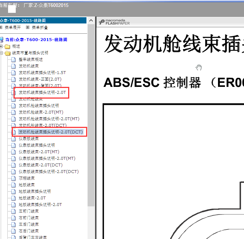Click page icon beside 发动机舱线束-2.0T(MT)
The height and width of the screenshot is (239, 244).
click(x=14, y=112)
